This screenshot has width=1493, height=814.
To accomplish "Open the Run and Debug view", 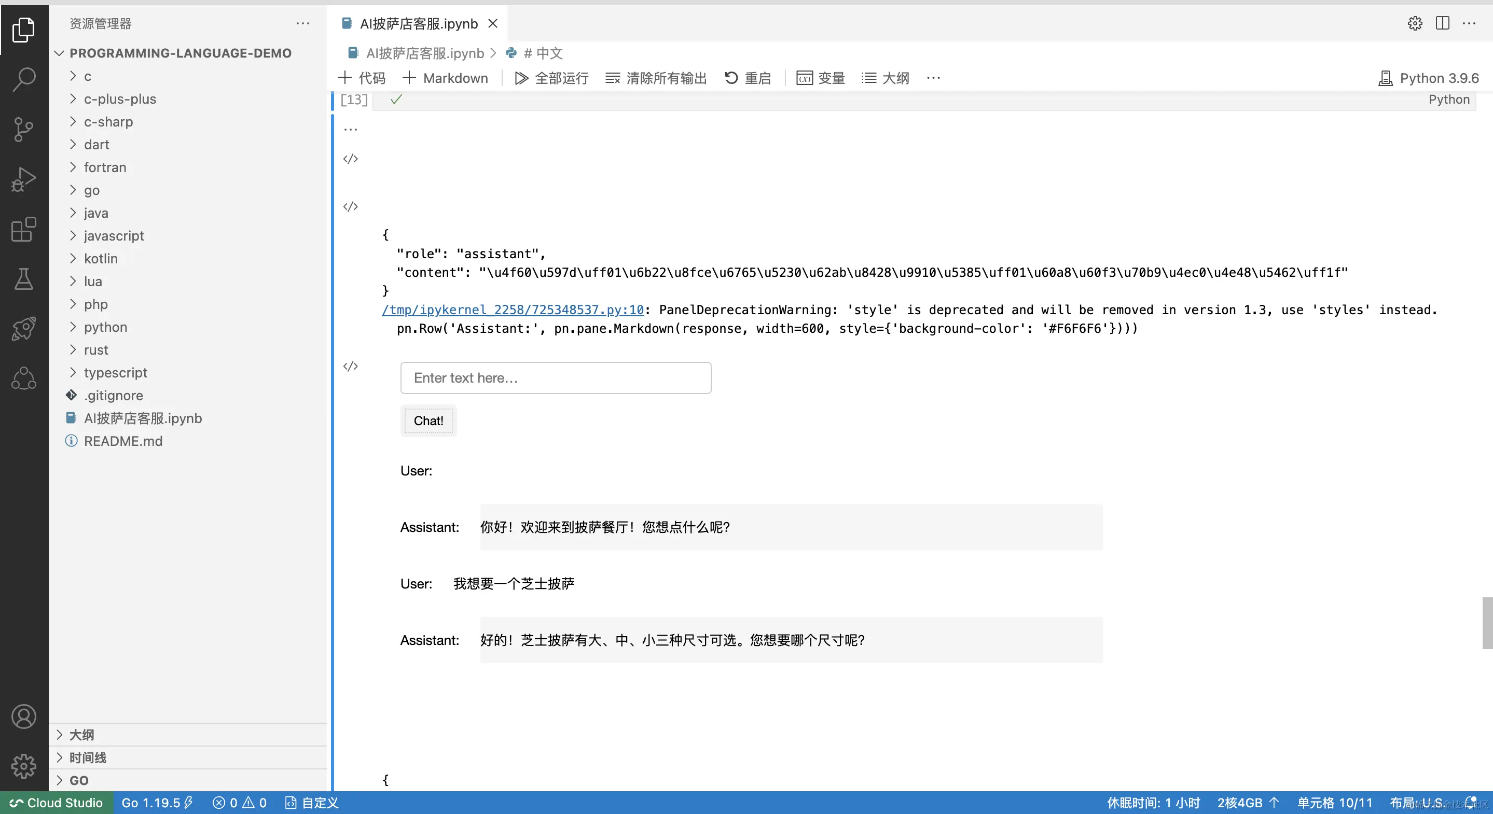I will (24, 179).
